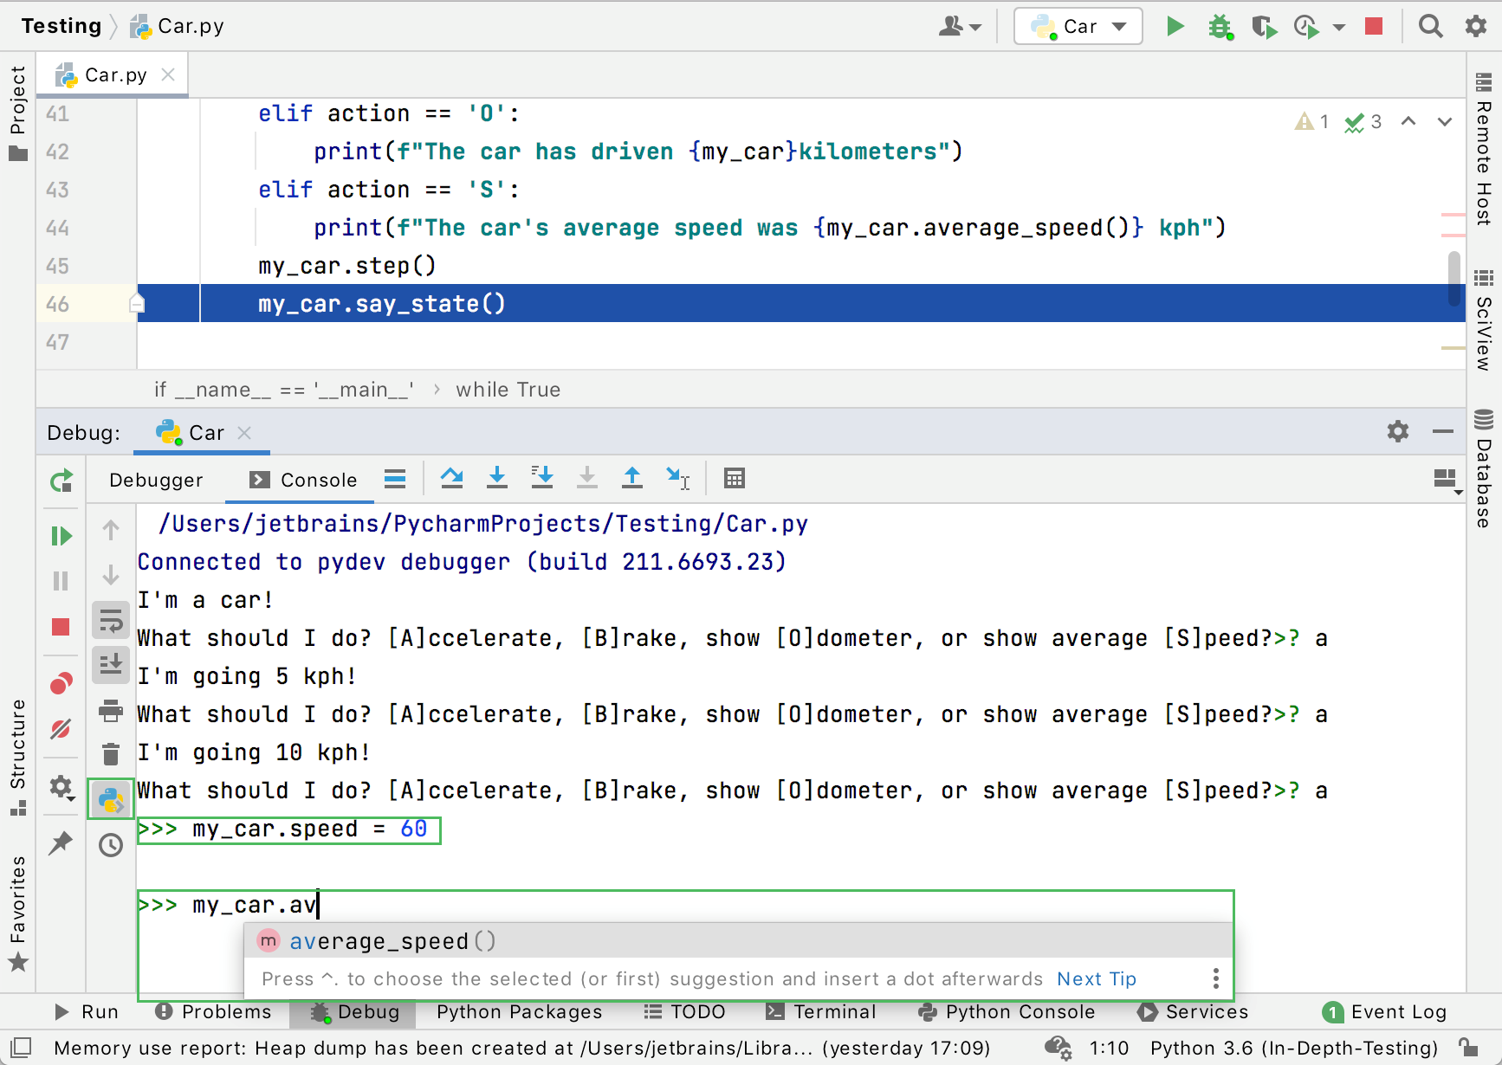
Task: Clear the console with the trash icon
Action: (x=111, y=753)
